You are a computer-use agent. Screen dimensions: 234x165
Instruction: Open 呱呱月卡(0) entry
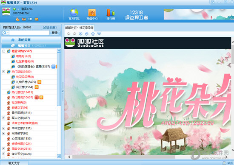pyautogui.click(x=23, y=56)
